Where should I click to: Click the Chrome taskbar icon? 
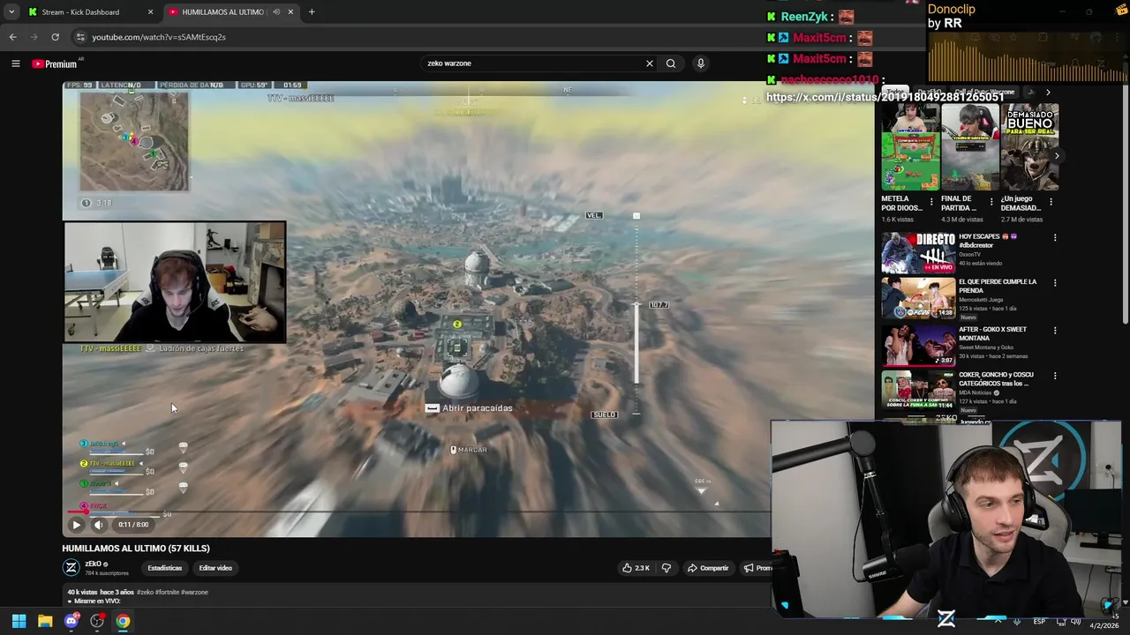(123, 621)
